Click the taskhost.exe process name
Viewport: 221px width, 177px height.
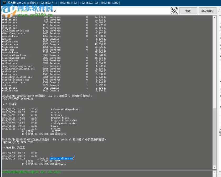coord(10,41)
